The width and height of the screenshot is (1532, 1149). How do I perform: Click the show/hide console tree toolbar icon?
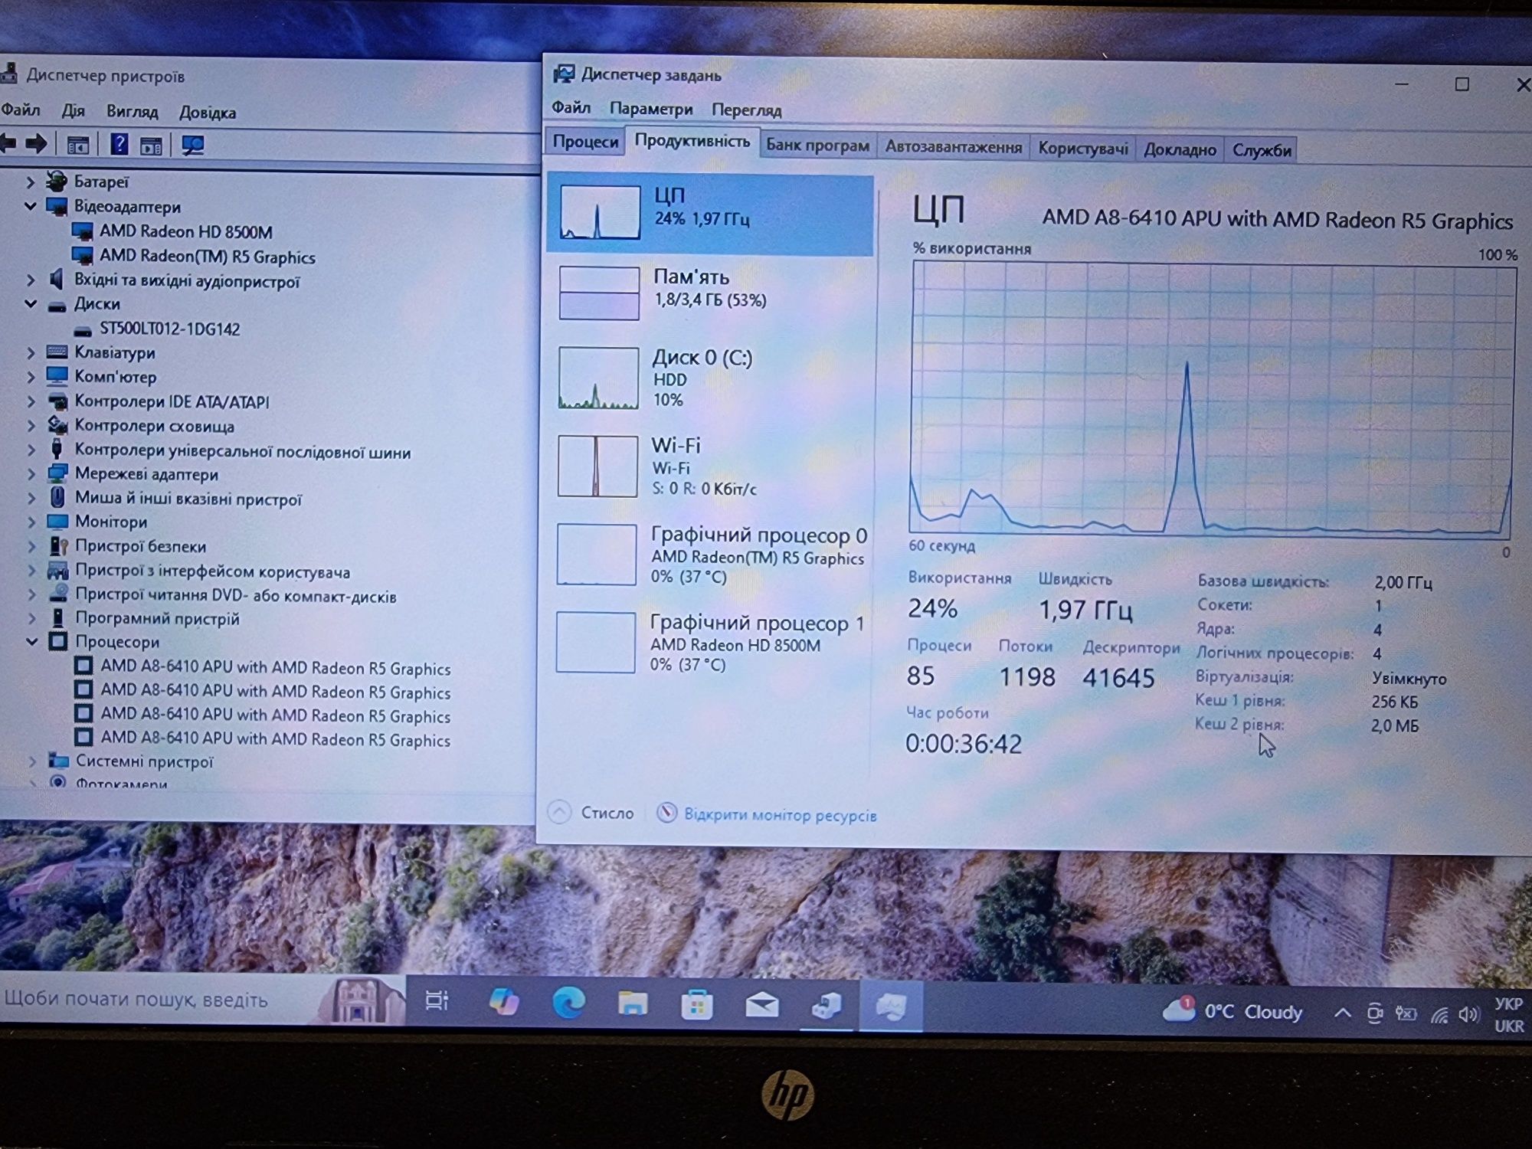pyautogui.click(x=78, y=144)
